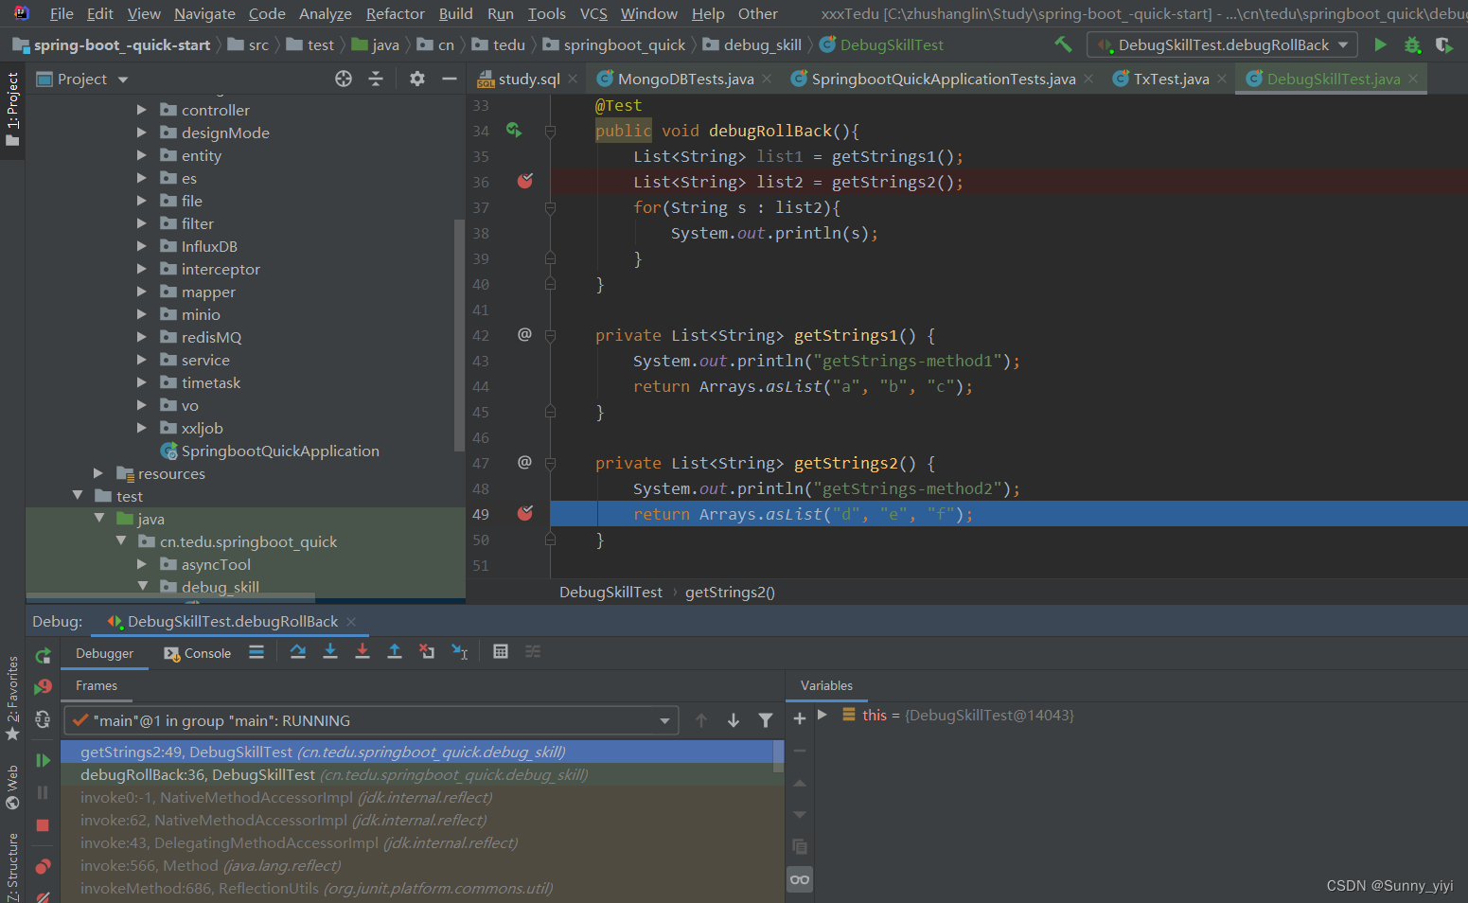Open the VCS menu

[x=593, y=13]
